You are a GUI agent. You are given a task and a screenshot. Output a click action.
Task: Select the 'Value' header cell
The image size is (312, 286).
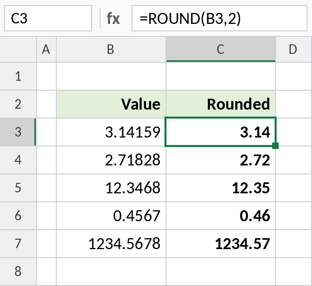point(111,104)
